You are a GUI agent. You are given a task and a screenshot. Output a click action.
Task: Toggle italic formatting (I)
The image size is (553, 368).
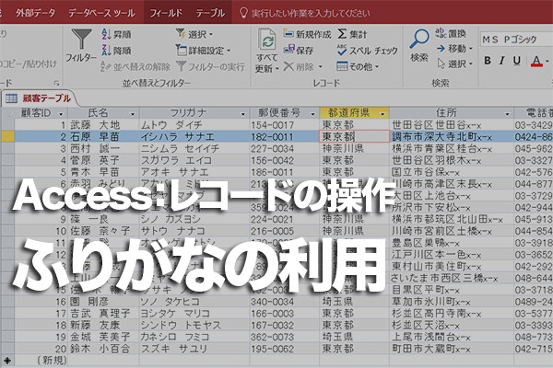pyautogui.click(x=502, y=61)
